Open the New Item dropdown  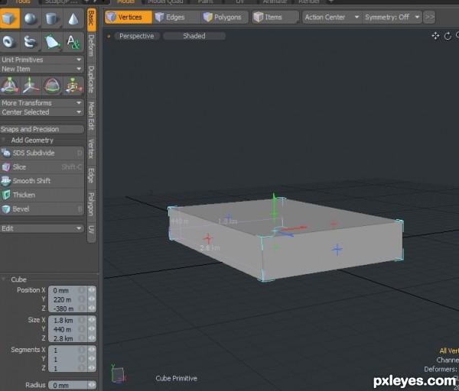click(42, 69)
